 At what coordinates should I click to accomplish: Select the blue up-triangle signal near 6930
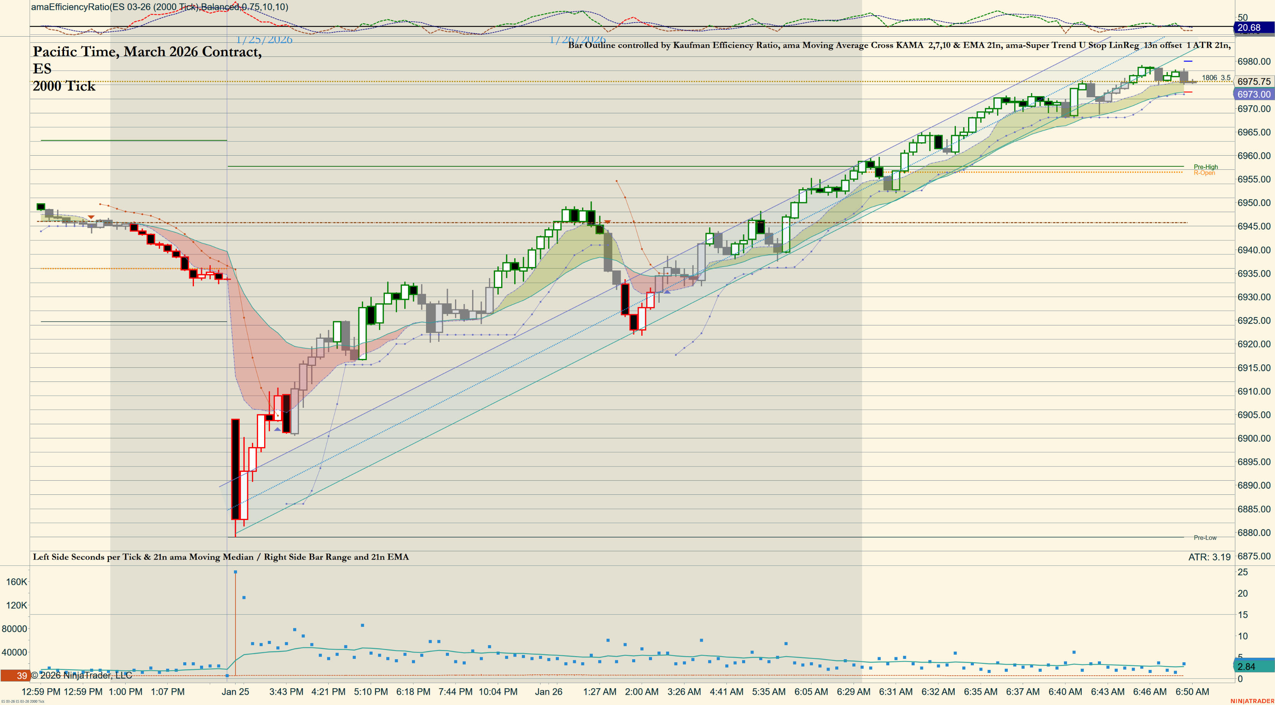(x=667, y=292)
